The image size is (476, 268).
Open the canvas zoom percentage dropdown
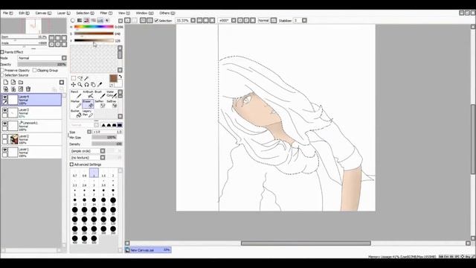pyautogui.click(x=193, y=20)
